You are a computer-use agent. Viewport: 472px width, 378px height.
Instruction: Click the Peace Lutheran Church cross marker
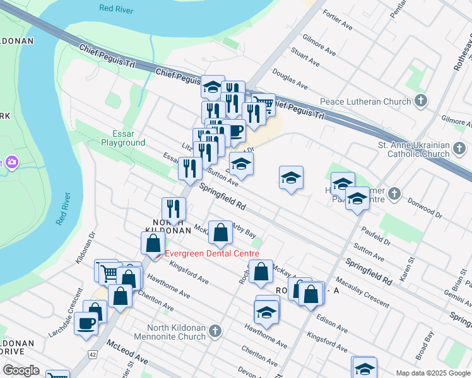421,101
